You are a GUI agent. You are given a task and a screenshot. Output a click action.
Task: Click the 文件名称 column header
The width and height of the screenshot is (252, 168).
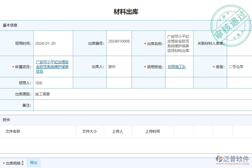tap(13, 132)
